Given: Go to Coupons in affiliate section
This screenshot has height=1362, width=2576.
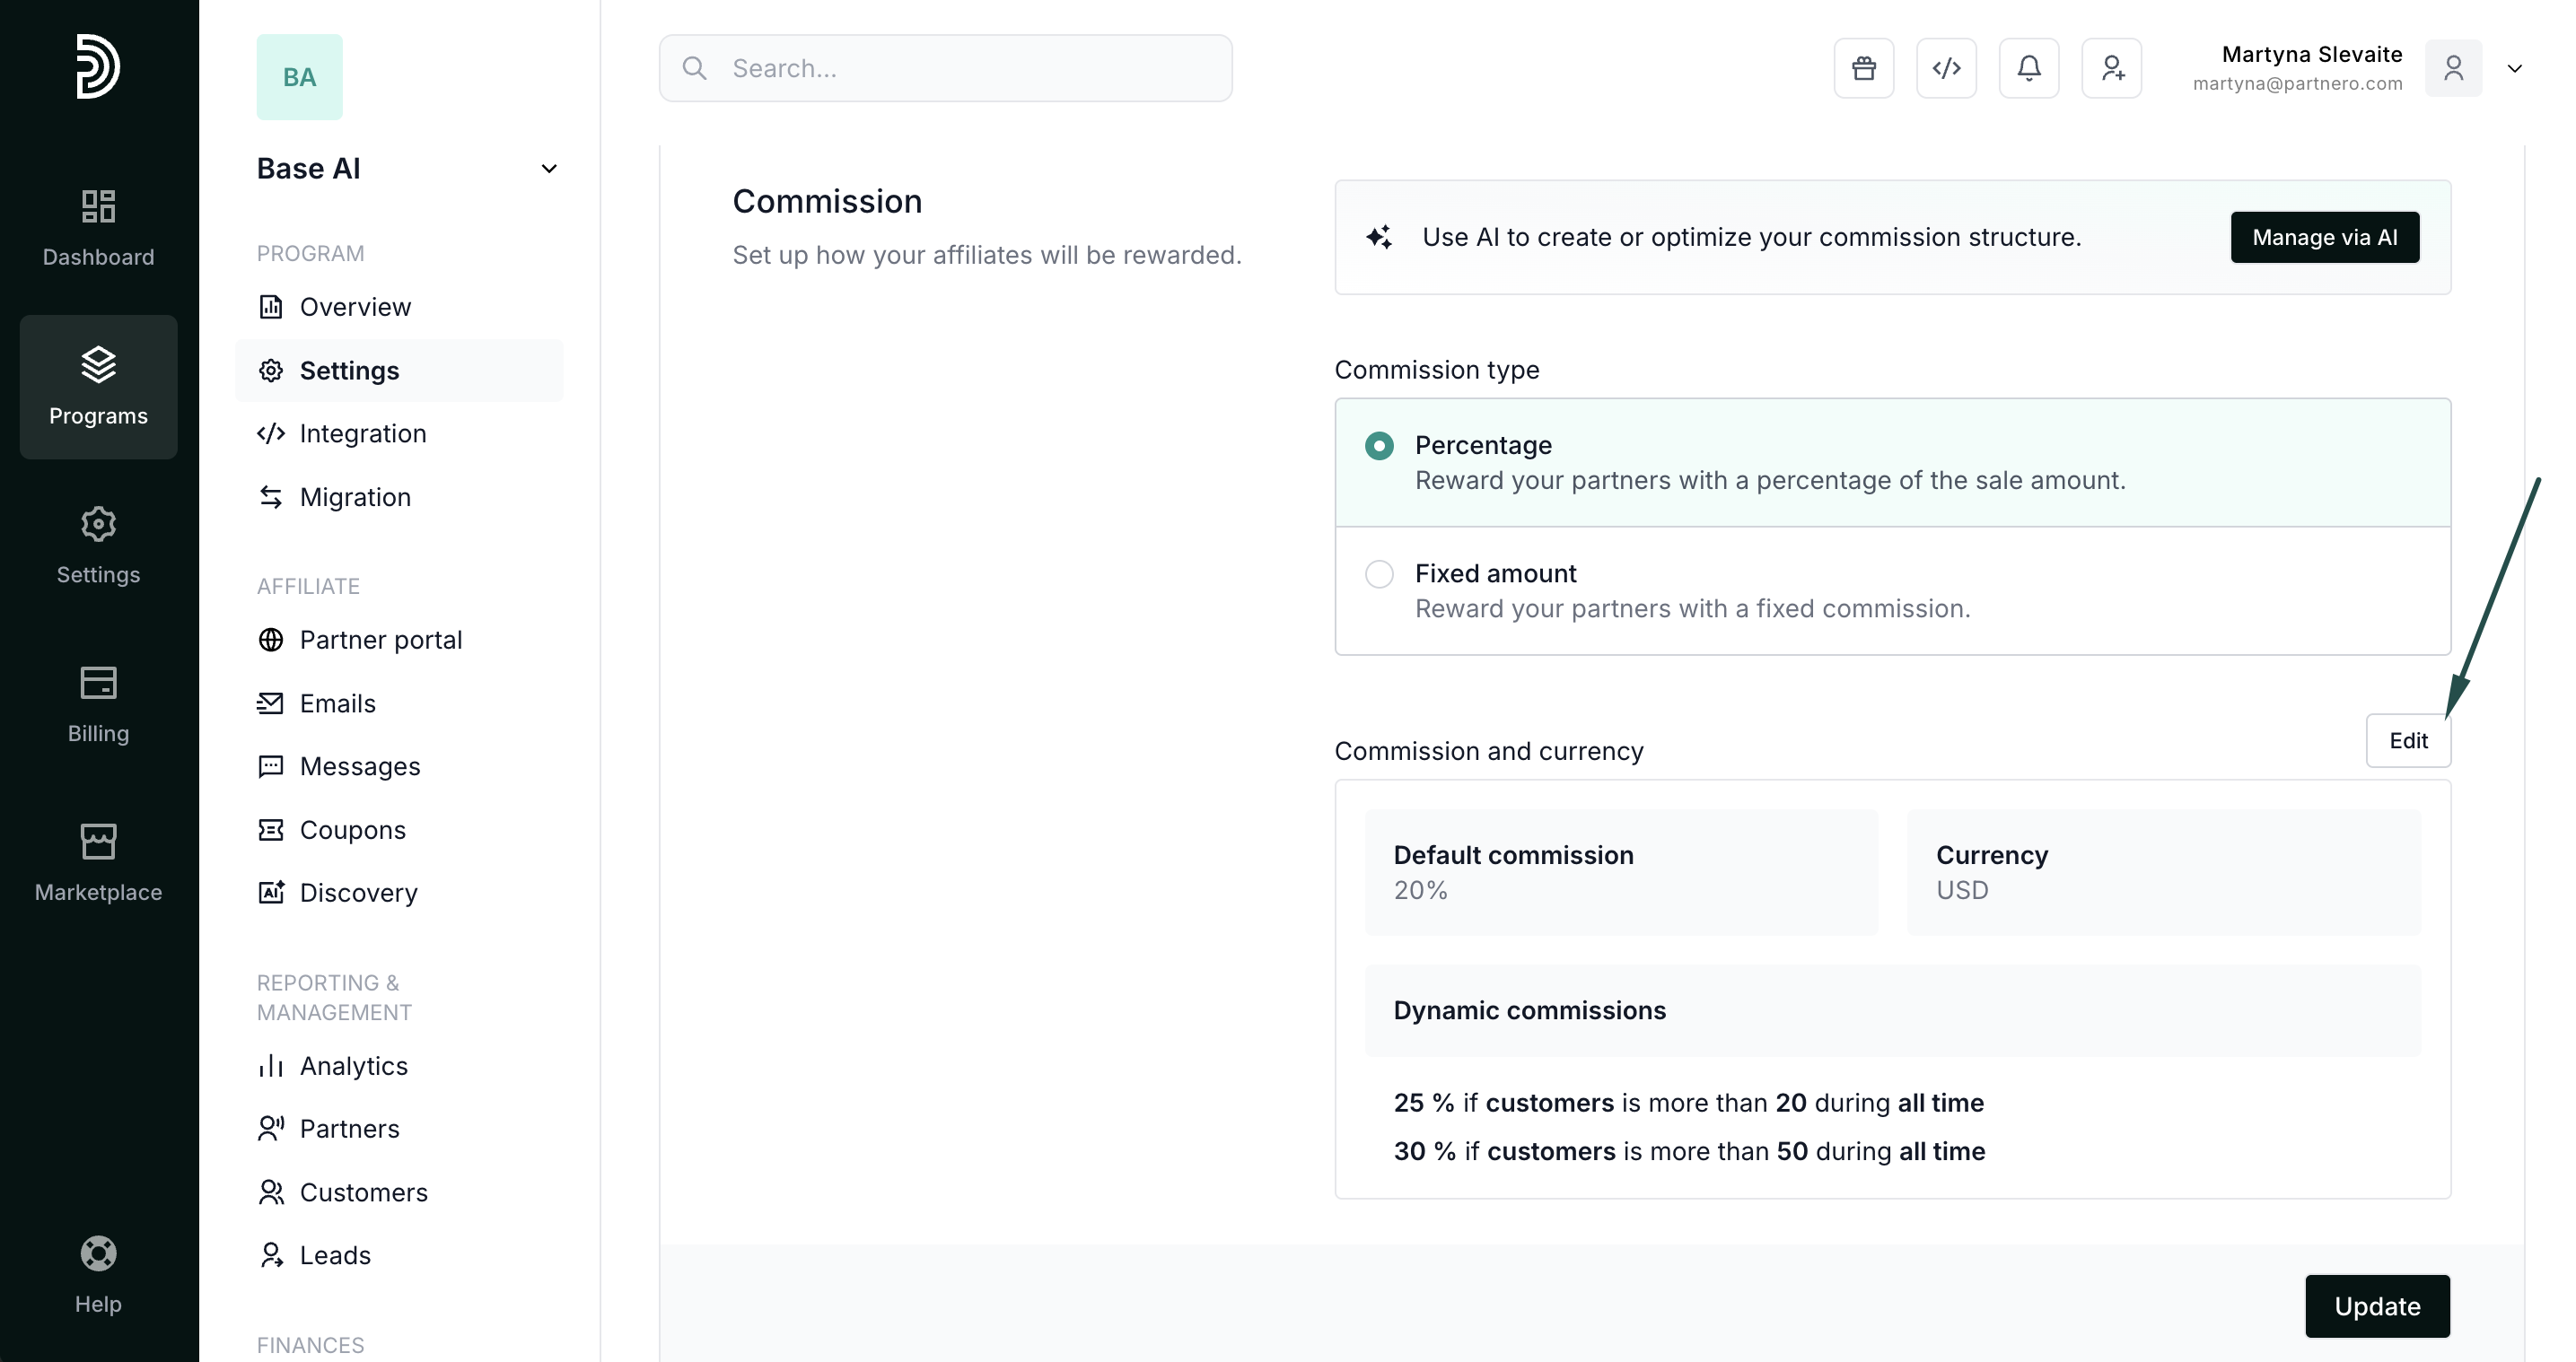Looking at the screenshot, I should pos(352,830).
